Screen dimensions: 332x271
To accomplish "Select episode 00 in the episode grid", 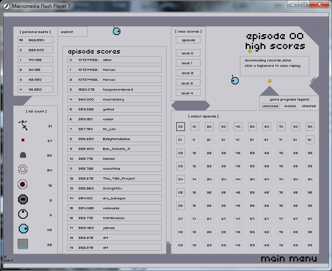I will click(x=180, y=127).
